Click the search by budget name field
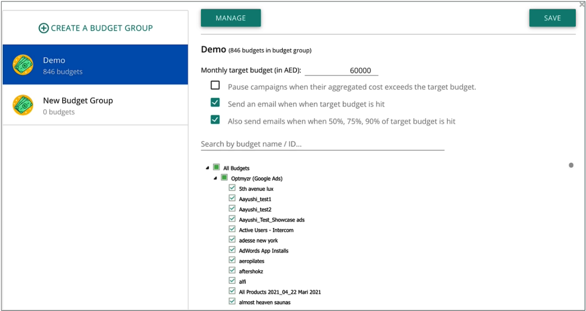Screen dimensions: 586x311 (322, 144)
